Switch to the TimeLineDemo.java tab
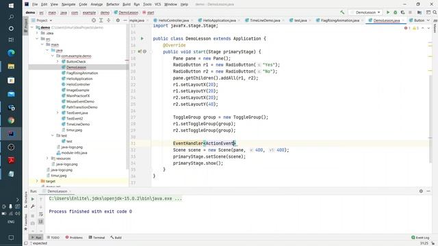The height and width of the screenshot is (246, 438). 265,20
